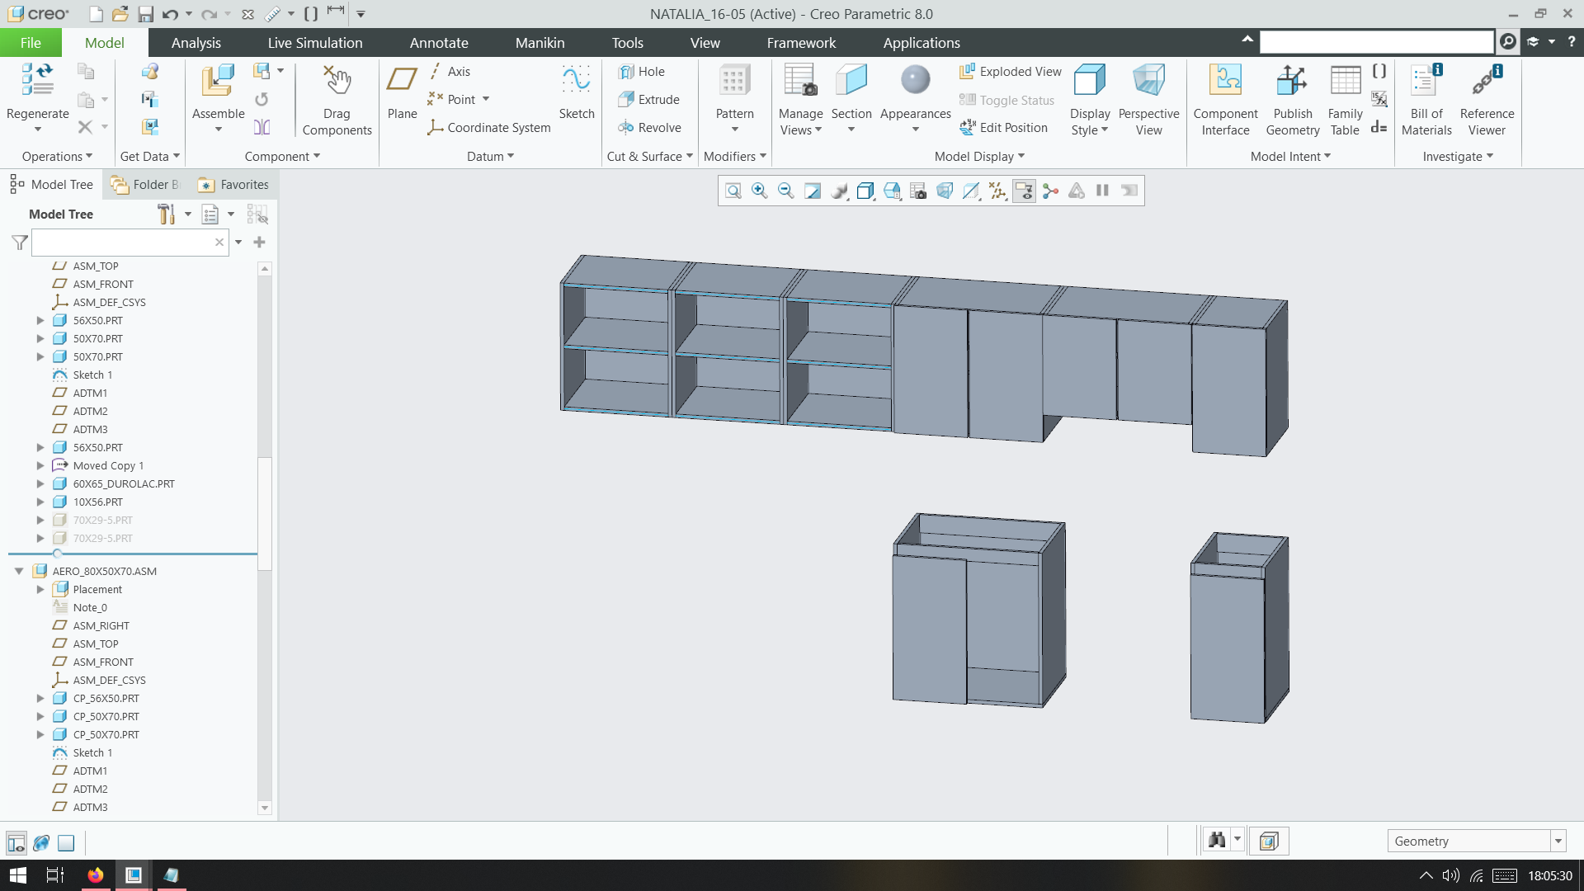Open the Bill of Materials viewer
The image size is (1584, 891).
[x=1426, y=97]
